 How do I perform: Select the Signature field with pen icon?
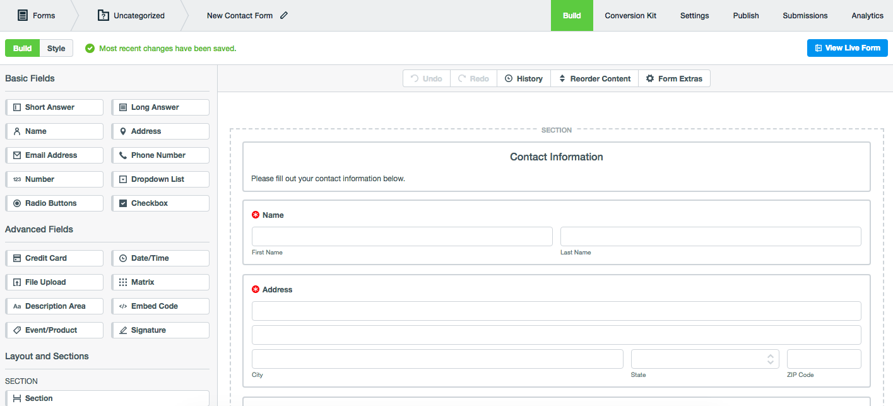(x=160, y=330)
